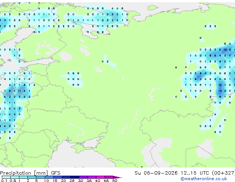Pick the 5–10 mm light blue legend swatch
235x182 pixels.
click(40, 177)
